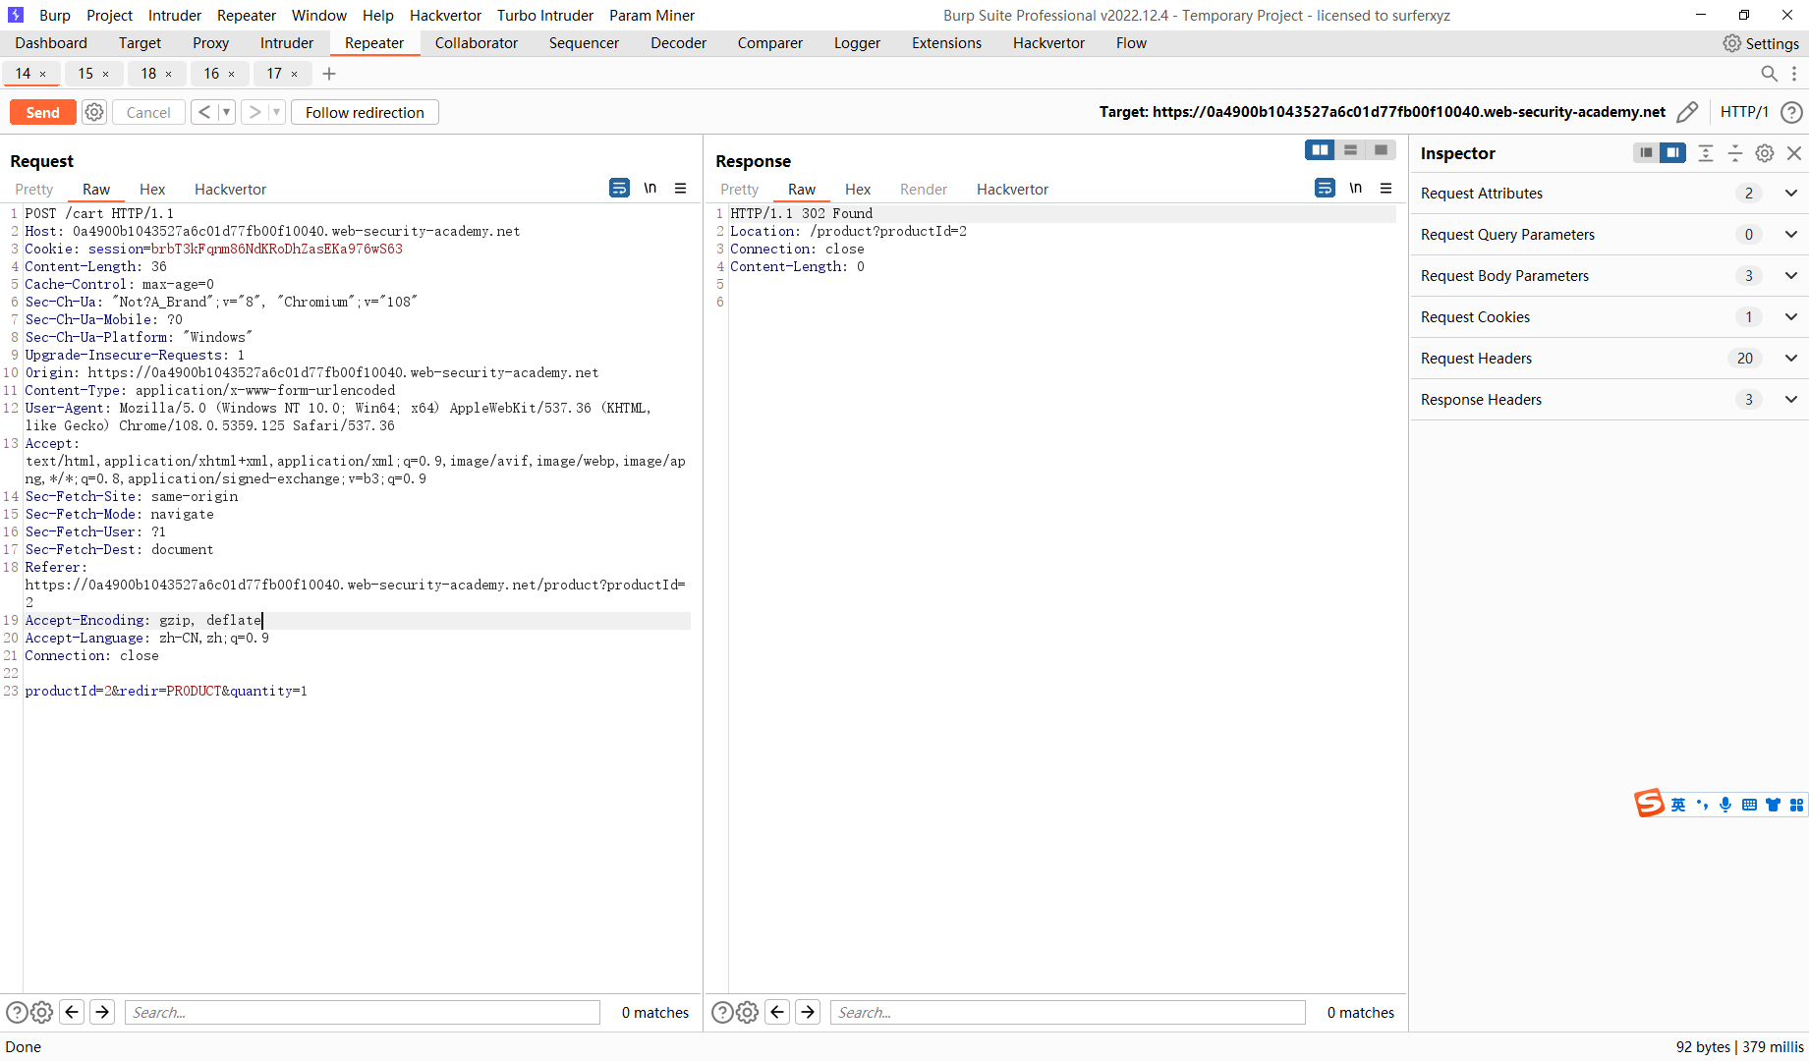Toggle request non-printable characters \n

pyautogui.click(x=650, y=188)
